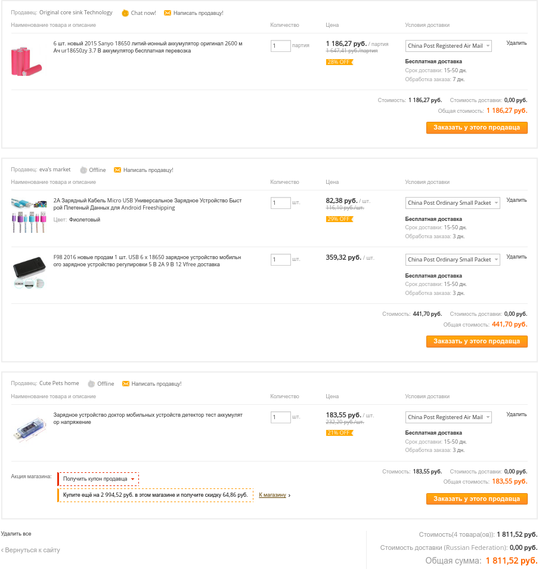Open the black F98 charger product image
542x569 pixels.
click(29, 272)
